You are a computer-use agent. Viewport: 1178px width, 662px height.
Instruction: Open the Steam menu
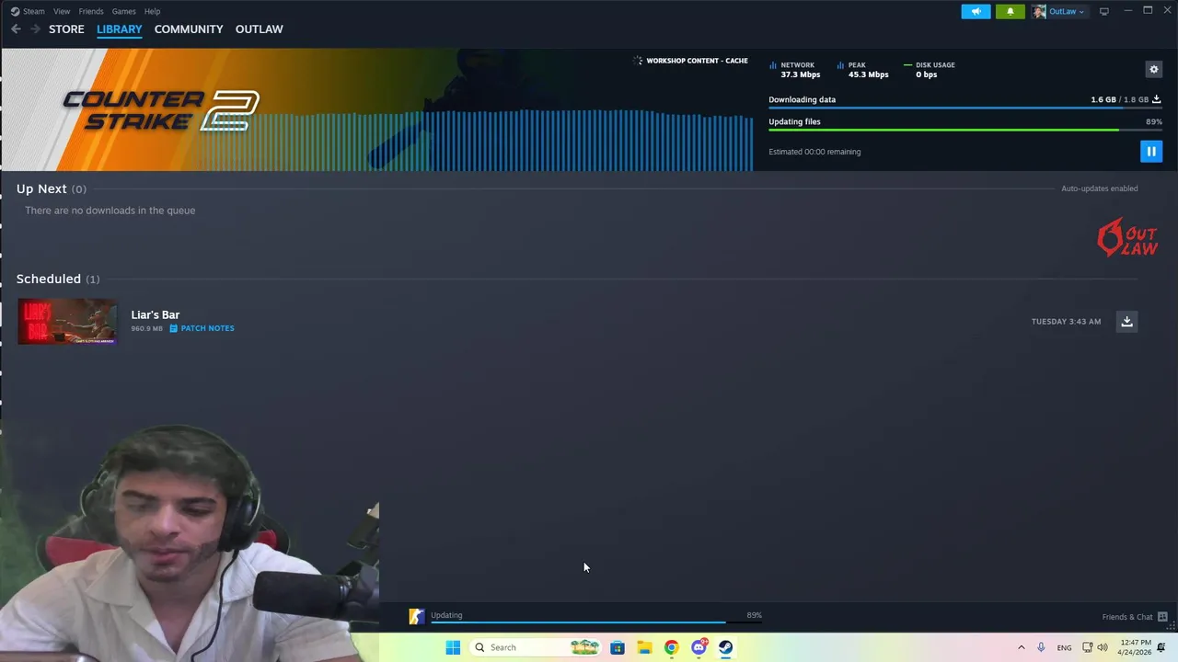pyautogui.click(x=28, y=11)
